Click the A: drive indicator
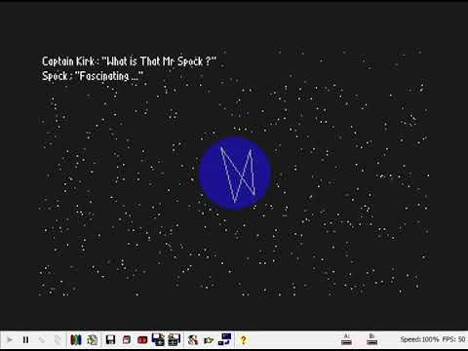This screenshot has height=351, width=468. pos(346,339)
